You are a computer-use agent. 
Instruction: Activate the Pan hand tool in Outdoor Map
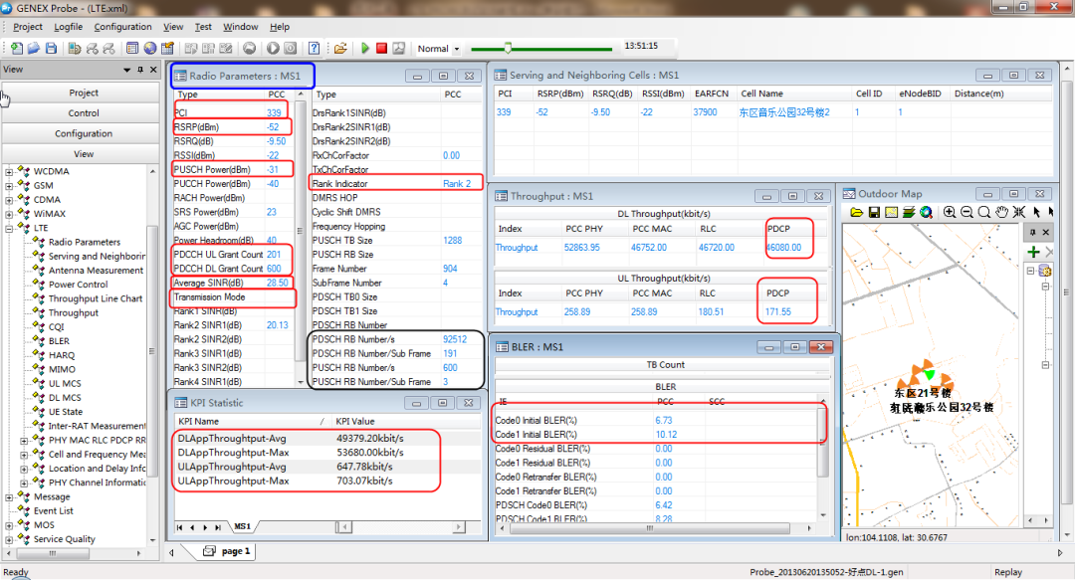(1002, 210)
